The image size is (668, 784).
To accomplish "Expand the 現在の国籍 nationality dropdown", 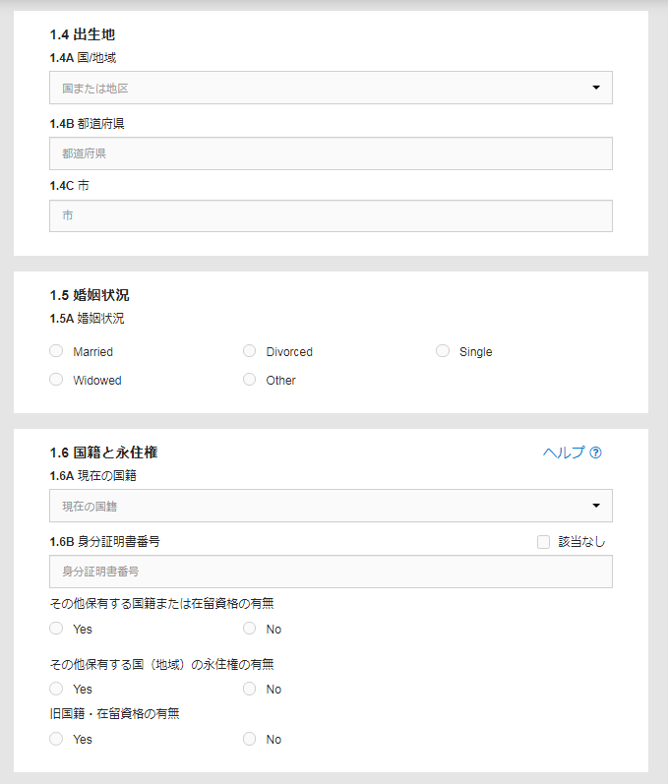I will tap(330, 506).
